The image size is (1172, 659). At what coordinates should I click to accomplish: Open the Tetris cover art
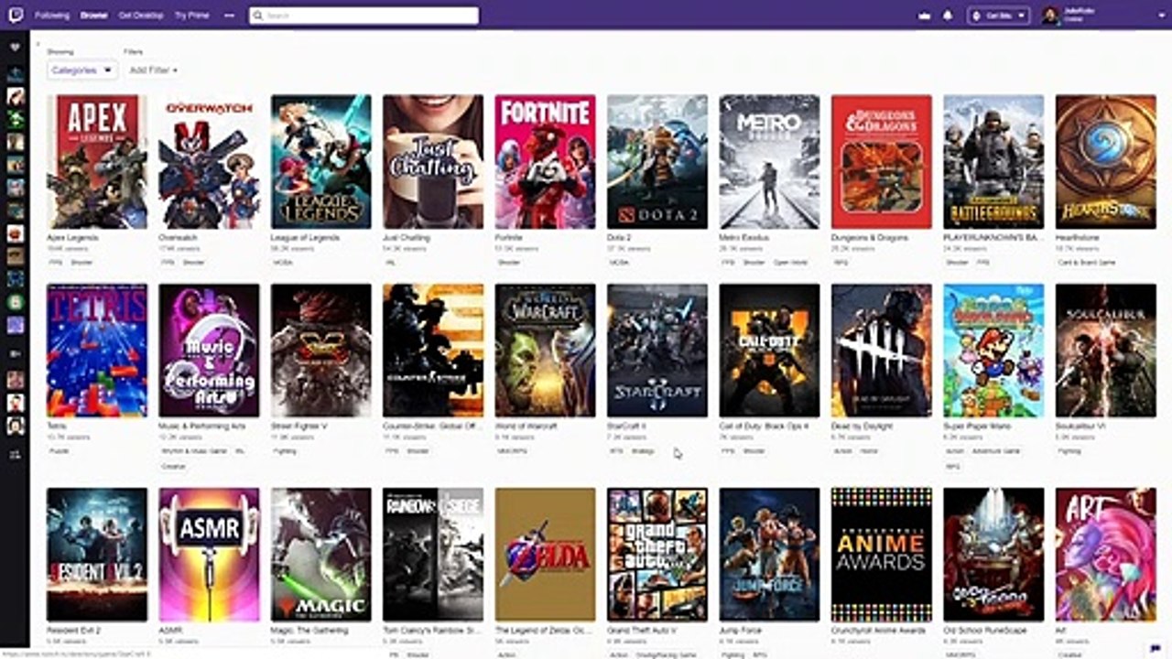tap(97, 351)
